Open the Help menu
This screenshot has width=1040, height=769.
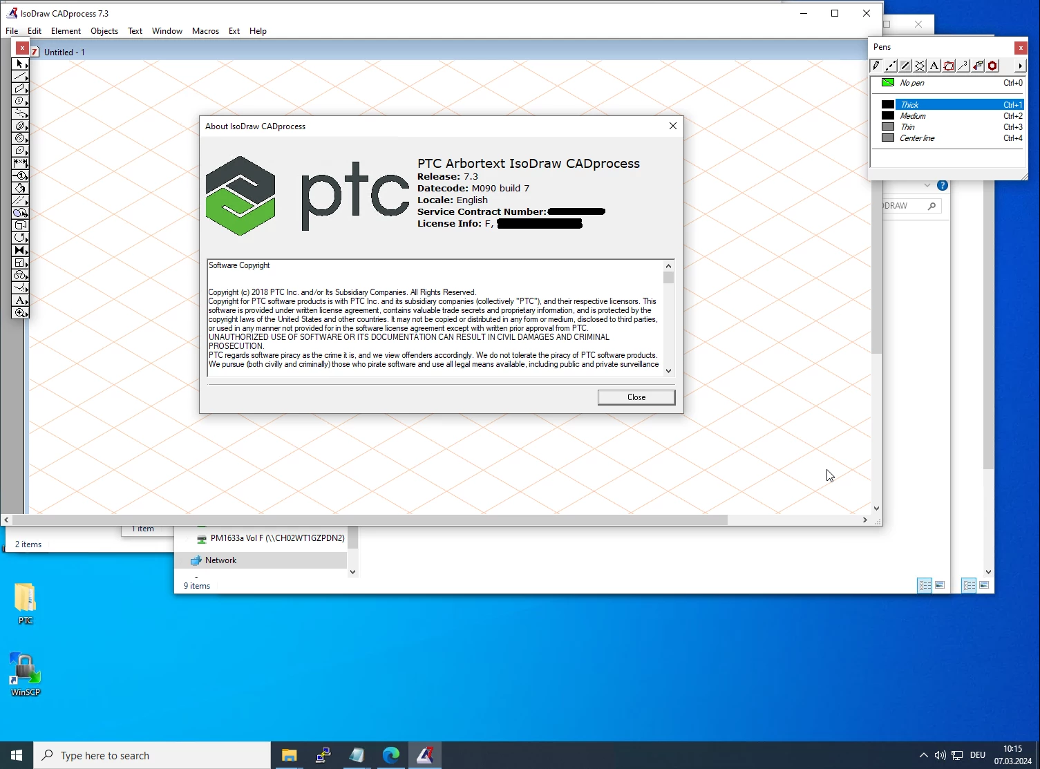[x=258, y=31]
